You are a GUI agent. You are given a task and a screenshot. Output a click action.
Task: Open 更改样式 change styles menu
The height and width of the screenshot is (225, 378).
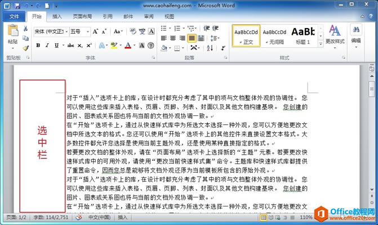tap(335, 37)
